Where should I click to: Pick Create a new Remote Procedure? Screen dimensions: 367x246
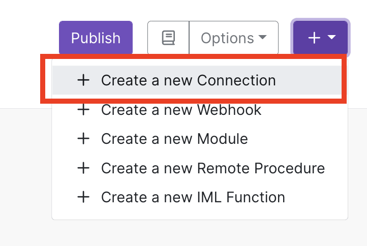tap(212, 168)
